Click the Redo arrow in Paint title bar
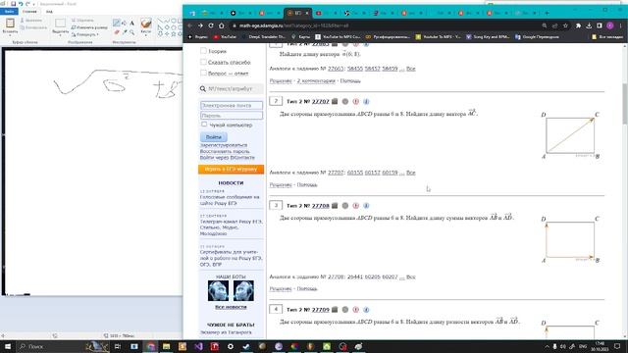Image resolution: width=628 pixels, height=353 pixels. point(27,4)
